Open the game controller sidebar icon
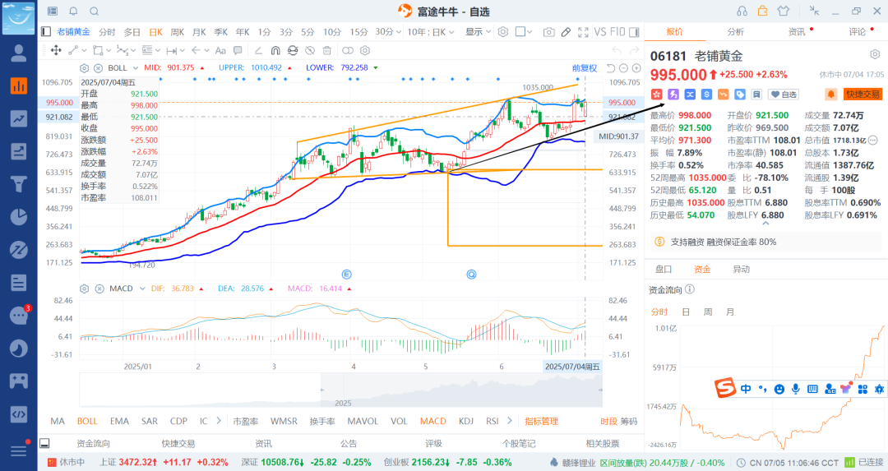 pos(19,381)
